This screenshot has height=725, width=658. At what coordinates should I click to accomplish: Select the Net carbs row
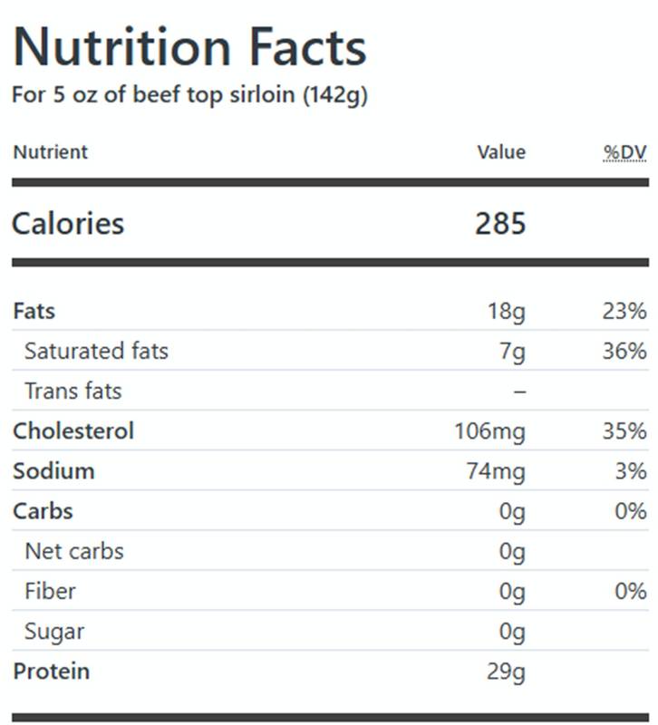[330, 551]
